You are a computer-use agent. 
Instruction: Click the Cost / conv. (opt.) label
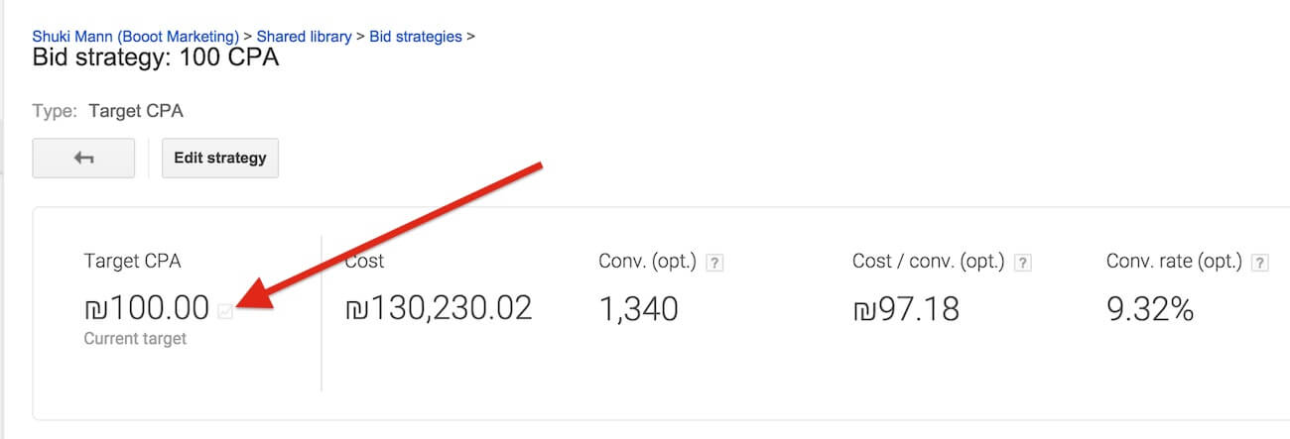[x=928, y=262]
